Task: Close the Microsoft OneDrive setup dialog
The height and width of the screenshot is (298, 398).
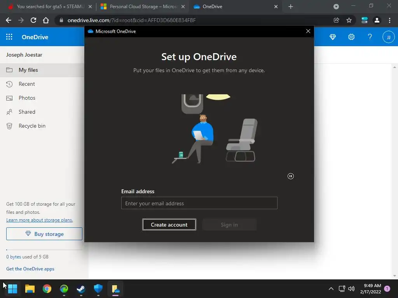Action: 308,31
